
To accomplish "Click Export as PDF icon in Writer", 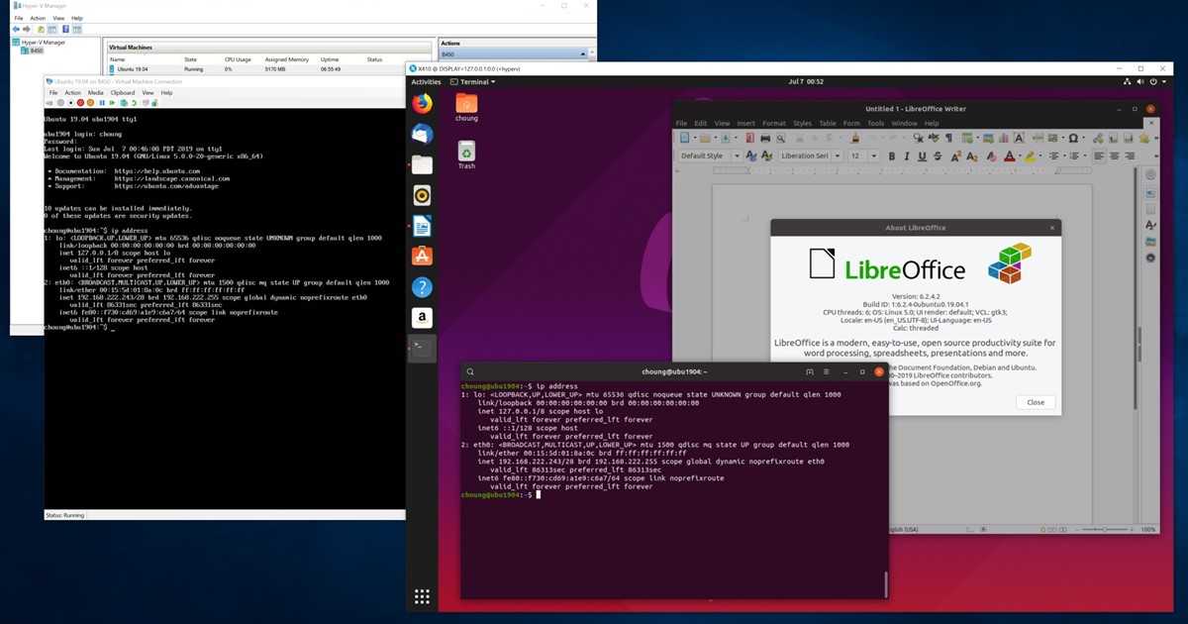I will pos(749,138).
